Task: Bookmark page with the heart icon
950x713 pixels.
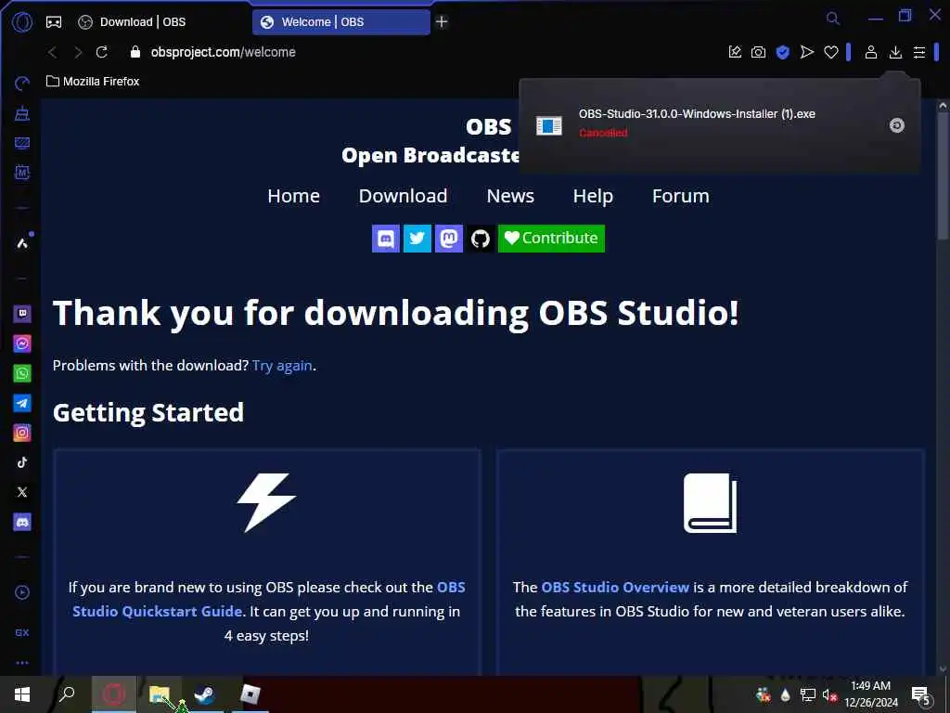Action: [830, 53]
